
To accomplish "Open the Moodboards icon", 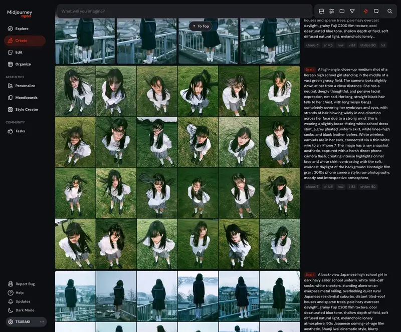I will click(x=10, y=98).
